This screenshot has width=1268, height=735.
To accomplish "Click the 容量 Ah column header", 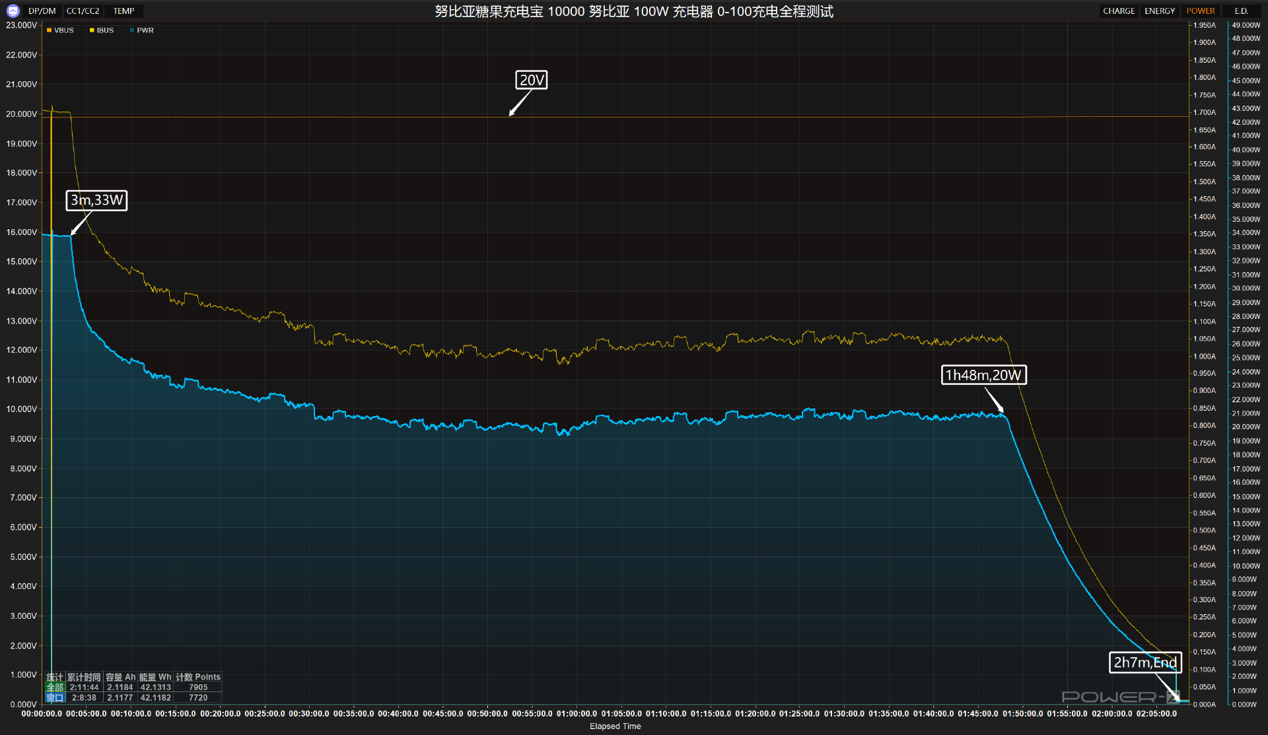I will 120,677.
